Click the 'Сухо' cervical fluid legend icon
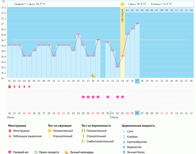This screenshot has height=154, width=196. pyautogui.click(x=124, y=131)
